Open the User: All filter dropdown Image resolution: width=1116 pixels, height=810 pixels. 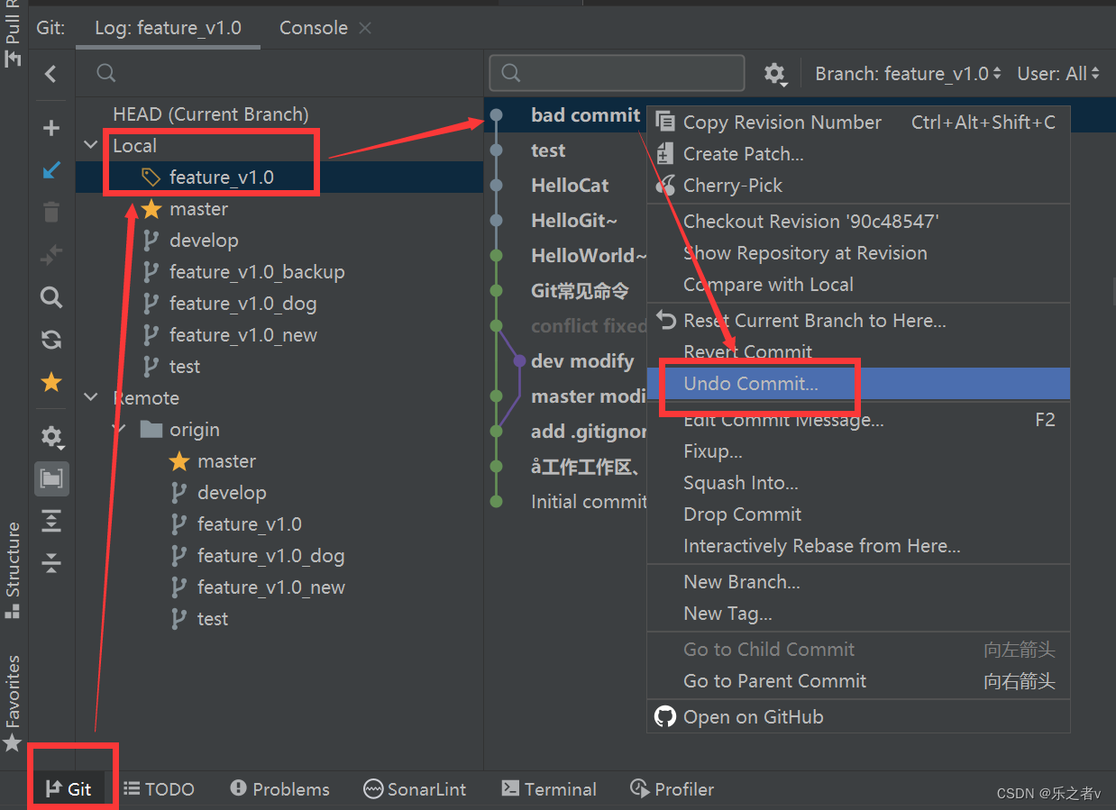(1058, 74)
